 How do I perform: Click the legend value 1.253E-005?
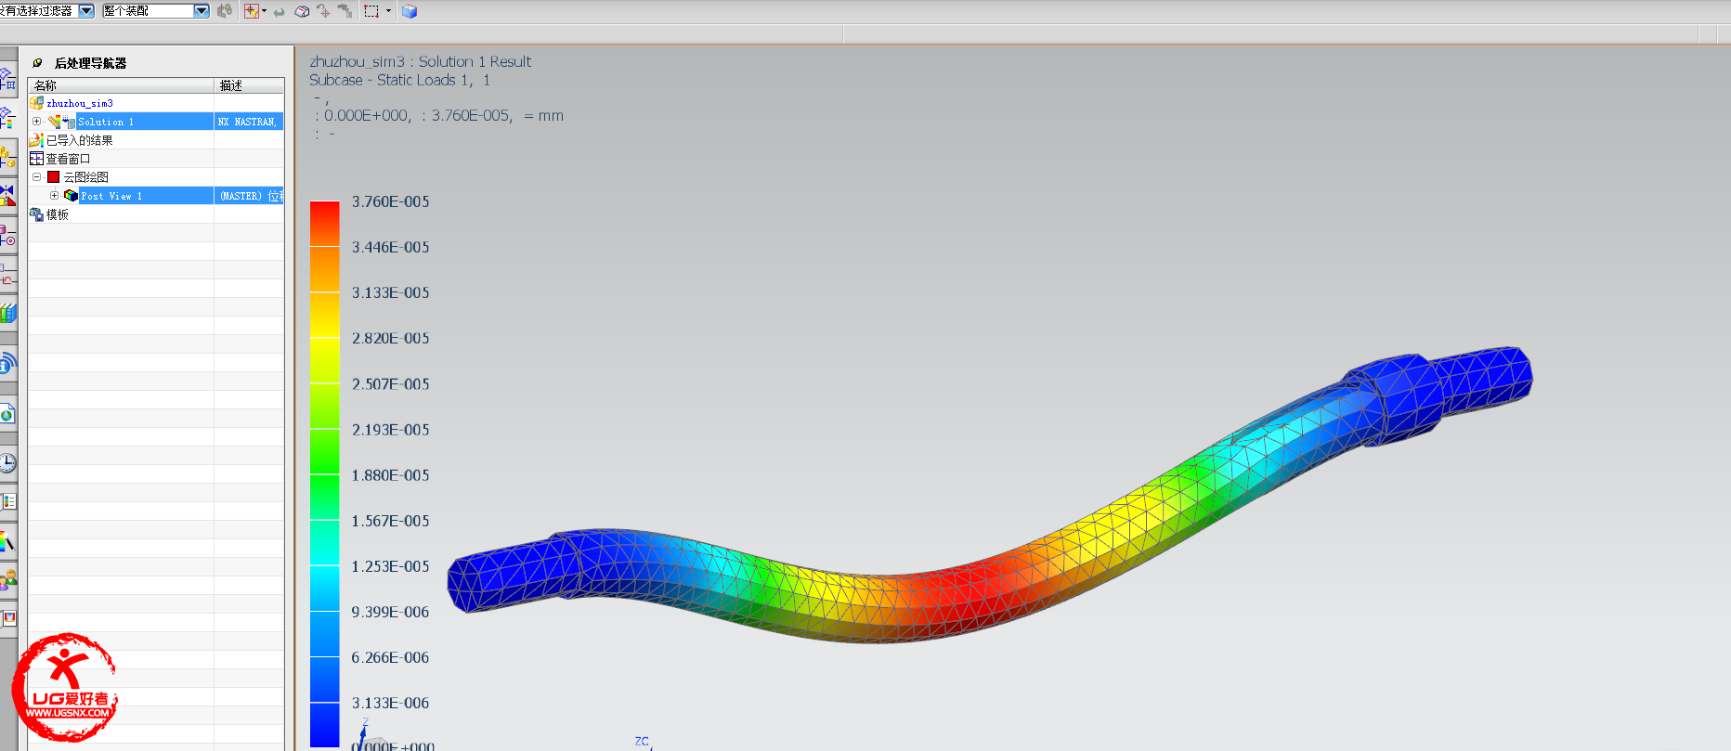(x=390, y=566)
